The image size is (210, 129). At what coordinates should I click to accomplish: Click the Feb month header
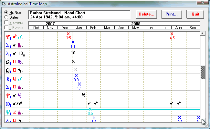click(93, 28)
